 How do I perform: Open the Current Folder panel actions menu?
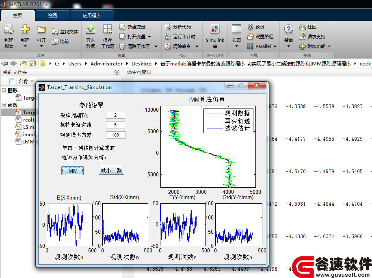click(117, 72)
